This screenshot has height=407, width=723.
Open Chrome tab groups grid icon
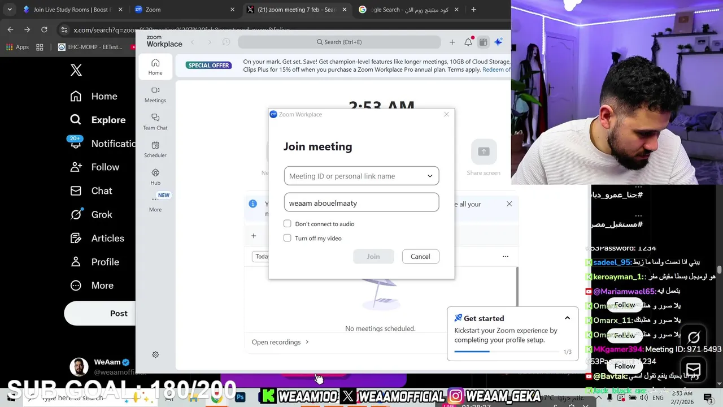[x=40, y=47]
